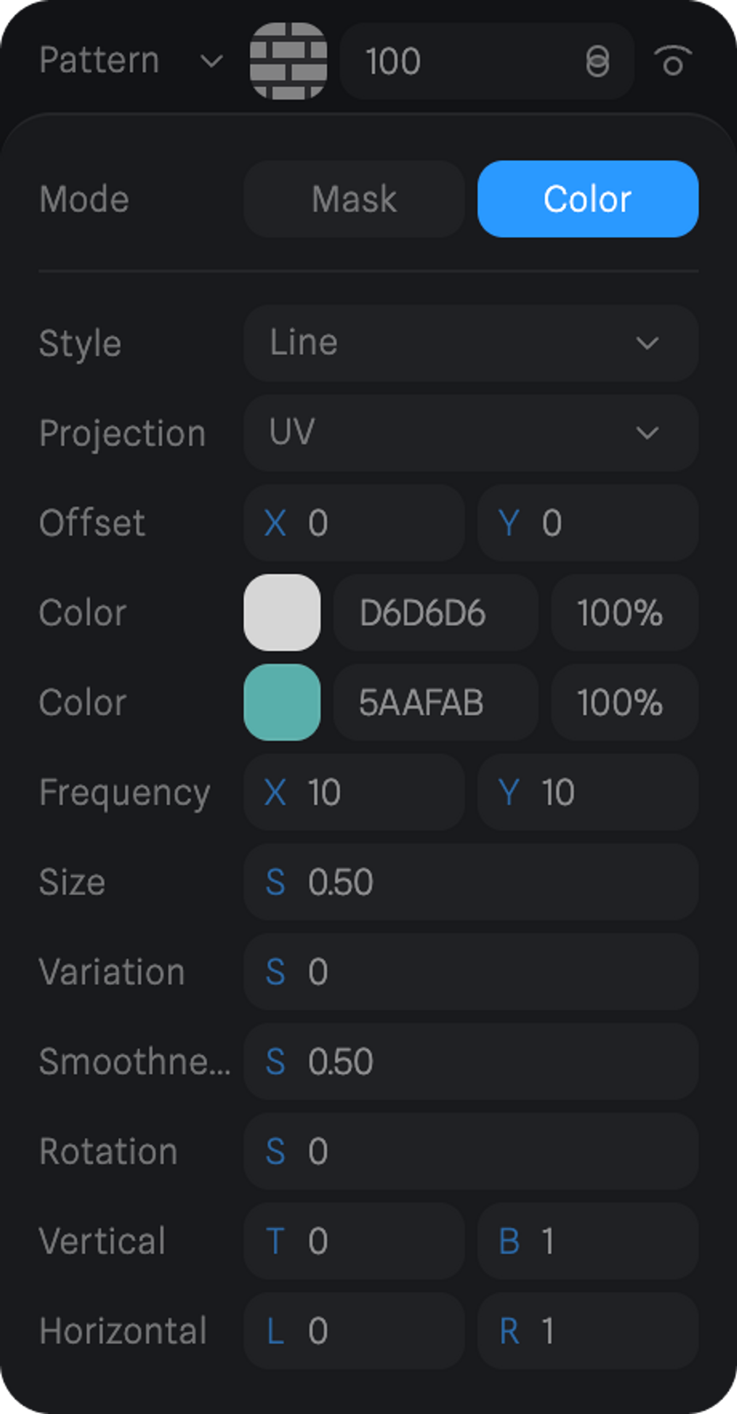Click the brick pattern preview icon

288,61
